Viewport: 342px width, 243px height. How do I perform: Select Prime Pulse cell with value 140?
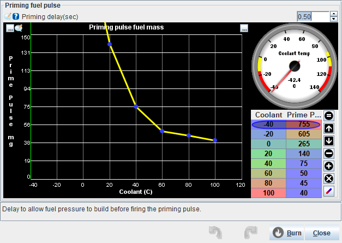(x=304, y=153)
